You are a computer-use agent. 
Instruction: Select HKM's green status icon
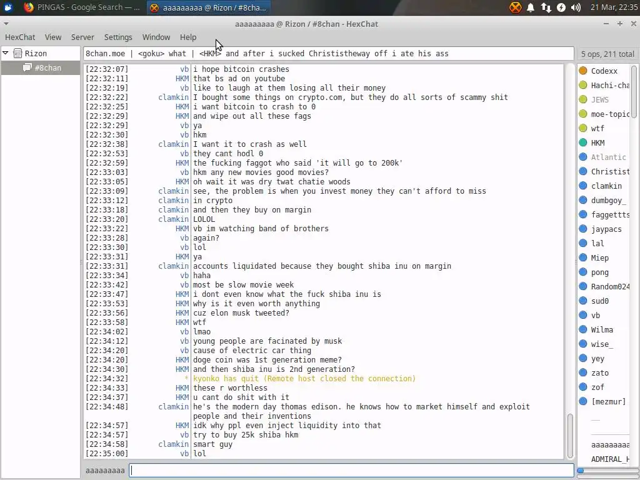click(x=583, y=142)
